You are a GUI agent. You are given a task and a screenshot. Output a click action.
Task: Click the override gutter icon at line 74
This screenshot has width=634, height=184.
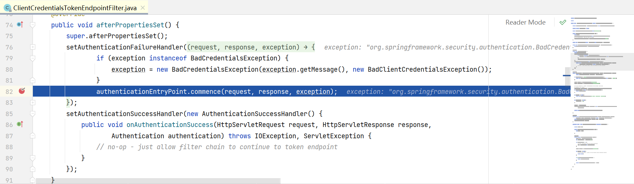point(20,25)
